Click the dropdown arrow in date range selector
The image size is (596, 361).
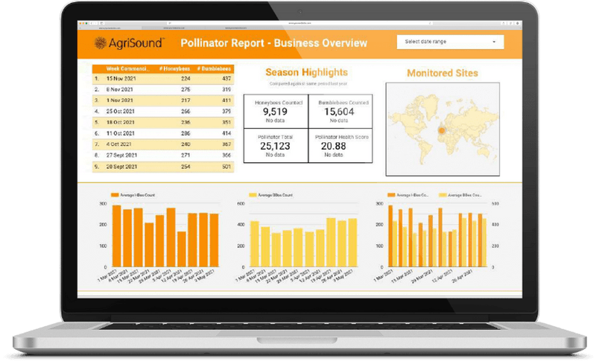(x=493, y=42)
